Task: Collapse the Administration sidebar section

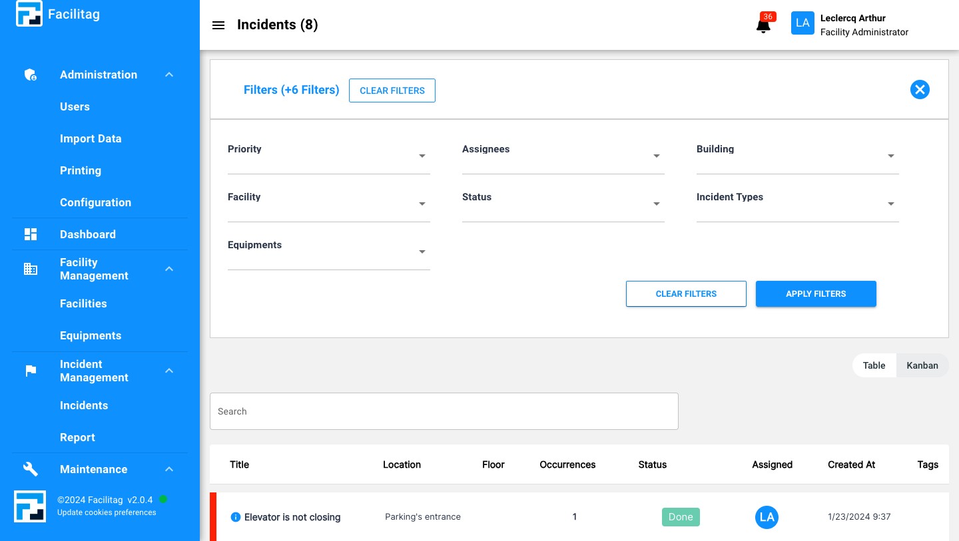Action: 169,75
